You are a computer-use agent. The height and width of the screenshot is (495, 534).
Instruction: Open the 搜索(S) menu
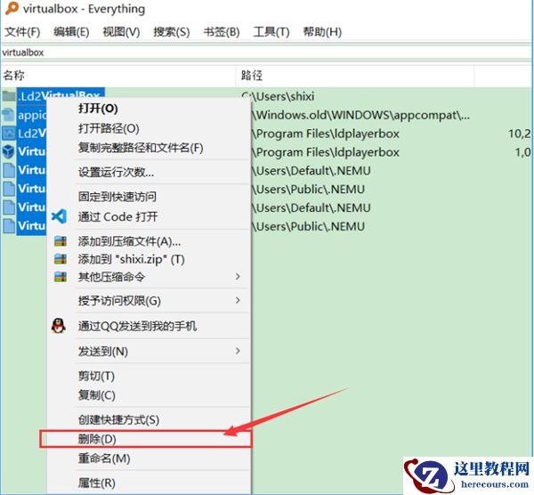click(x=171, y=32)
